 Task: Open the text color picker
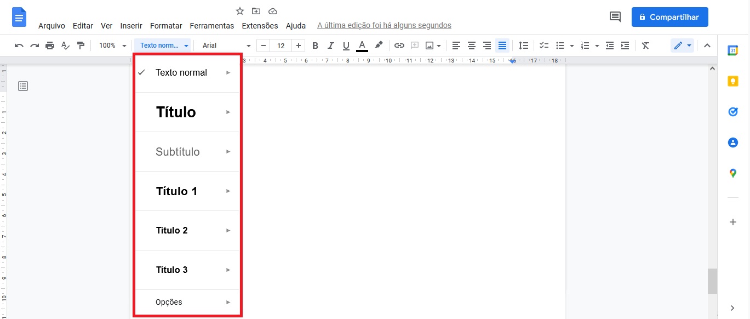pyautogui.click(x=362, y=45)
